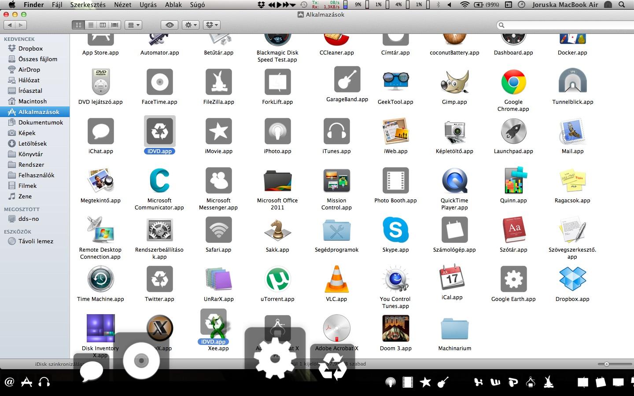
Task: Select Szótár.app dictionary icon
Action: click(x=513, y=230)
